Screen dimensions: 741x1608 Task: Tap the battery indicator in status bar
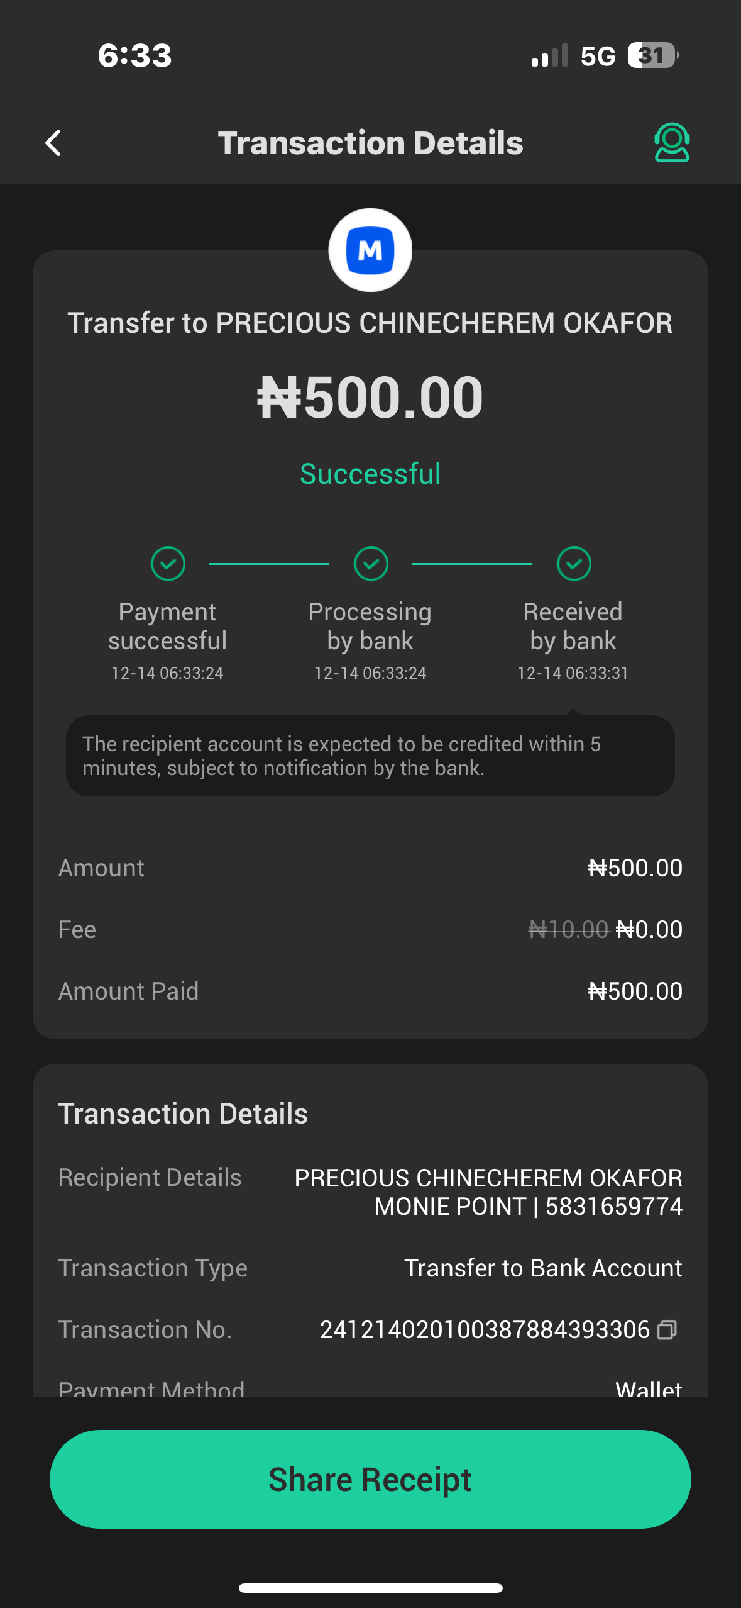pyautogui.click(x=652, y=55)
